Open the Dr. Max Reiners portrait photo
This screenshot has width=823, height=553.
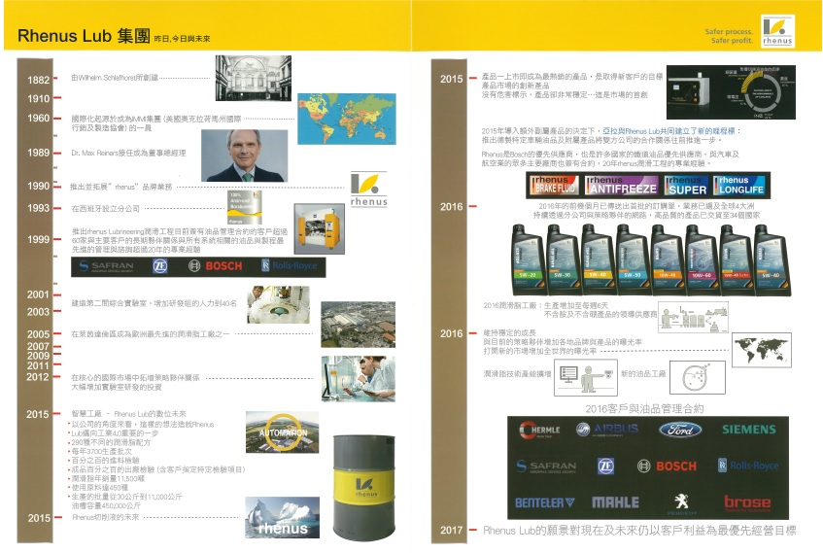(245, 156)
